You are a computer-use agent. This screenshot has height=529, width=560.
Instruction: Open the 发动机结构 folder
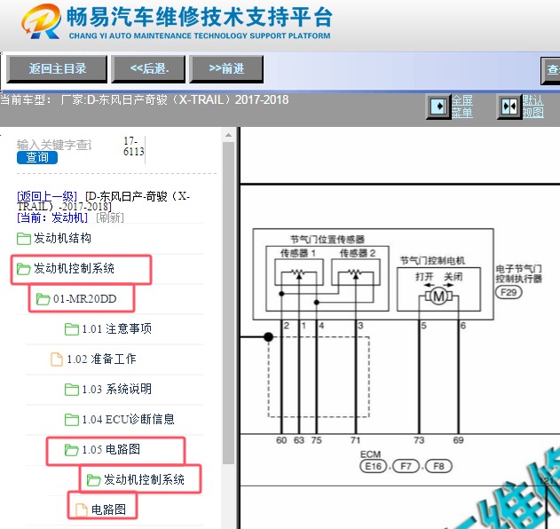(x=62, y=238)
